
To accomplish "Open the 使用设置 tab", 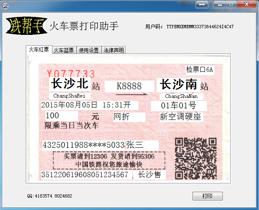I will click(x=89, y=50).
